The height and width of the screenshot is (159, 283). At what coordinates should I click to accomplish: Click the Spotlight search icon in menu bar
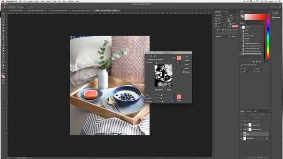click(x=276, y=1)
